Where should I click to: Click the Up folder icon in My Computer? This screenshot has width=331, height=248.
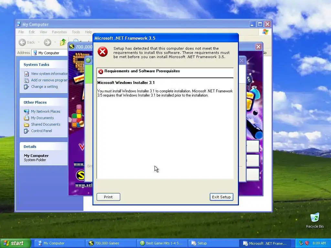(63, 42)
